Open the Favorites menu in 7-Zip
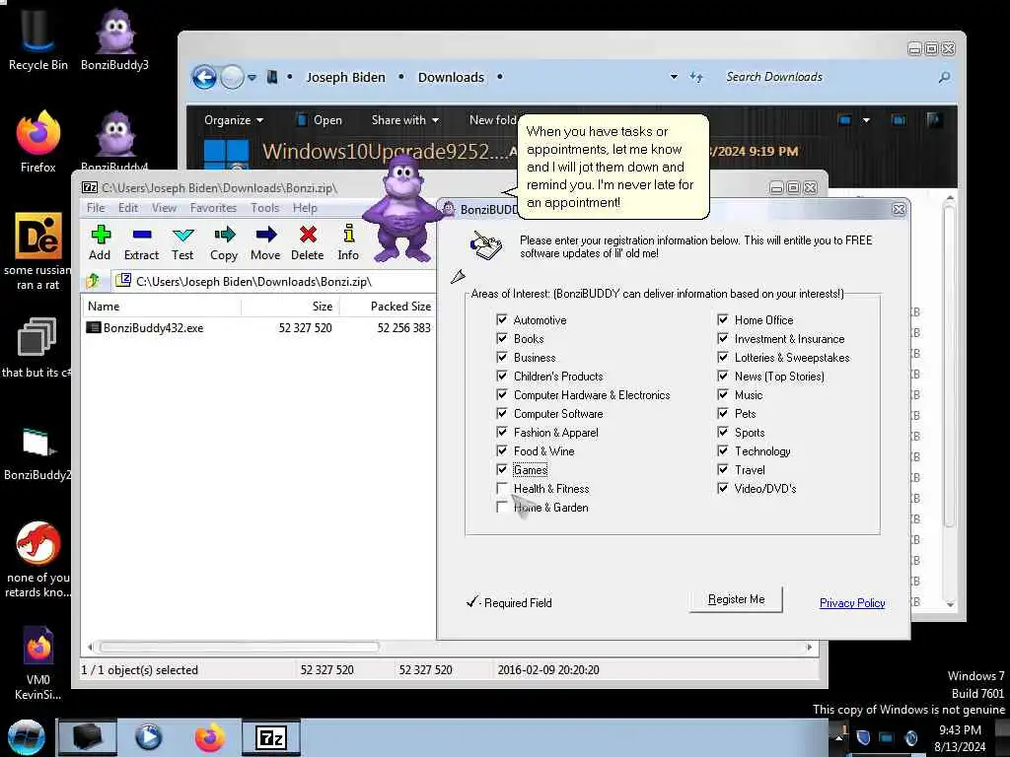This screenshot has width=1010, height=757. click(213, 208)
